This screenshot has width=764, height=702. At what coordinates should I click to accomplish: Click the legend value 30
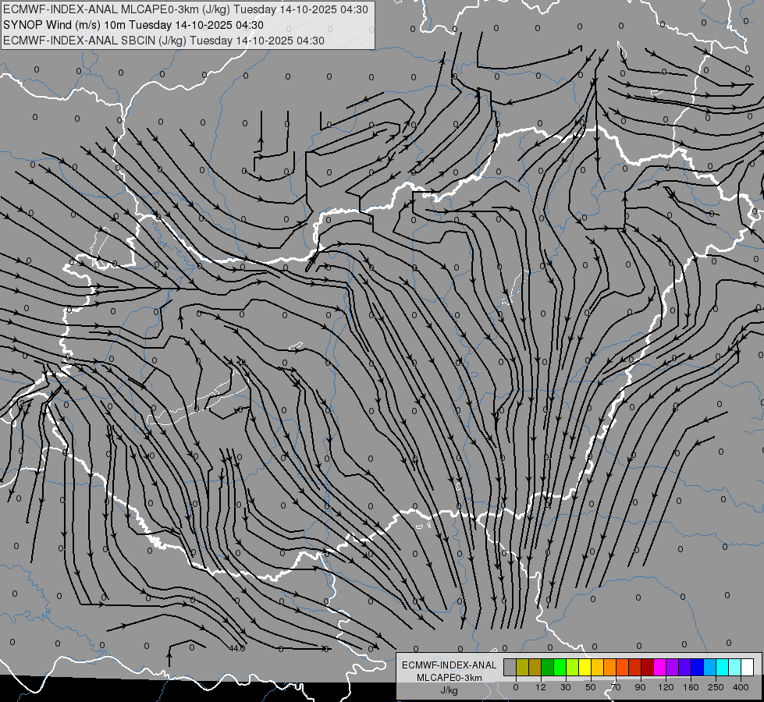coord(566,687)
